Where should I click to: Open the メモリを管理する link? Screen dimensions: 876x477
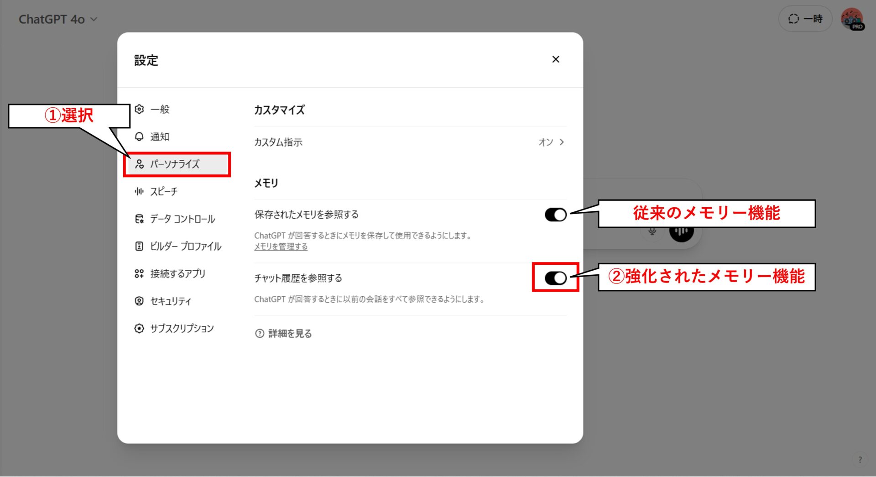[x=281, y=246]
